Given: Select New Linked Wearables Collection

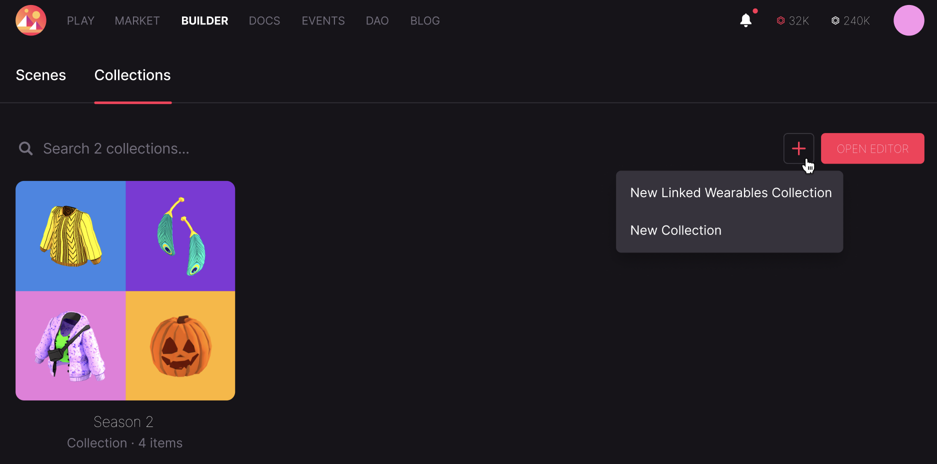Looking at the screenshot, I should pos(730,193).
